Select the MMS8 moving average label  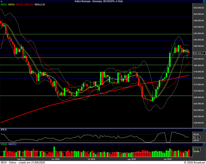pos(11,5)
